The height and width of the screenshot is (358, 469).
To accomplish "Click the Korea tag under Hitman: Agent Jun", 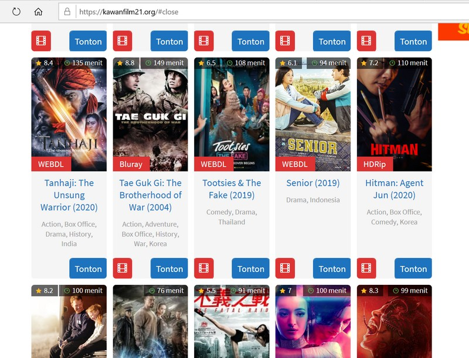I will point(409,222).
